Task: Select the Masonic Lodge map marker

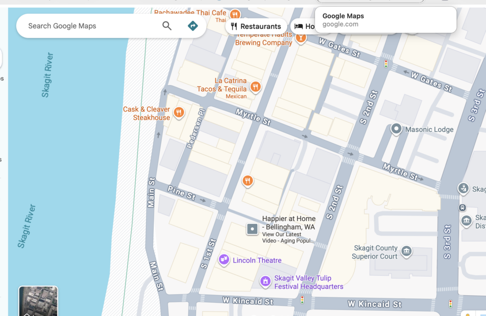Action: coord(396,129)
